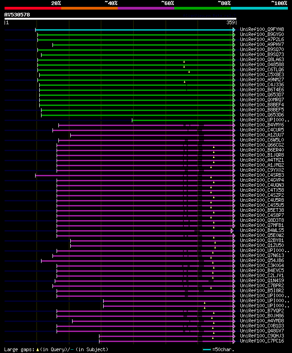292x353 pixels.
Task: Select hit label UniRef100_C4SRB3
Action: pyautogui.click(x=262, y=175)
